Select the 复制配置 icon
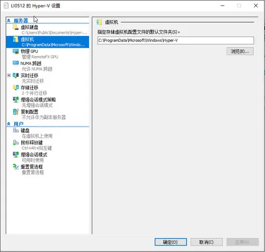This screenshot has width=265, height=252. (15, 112)
